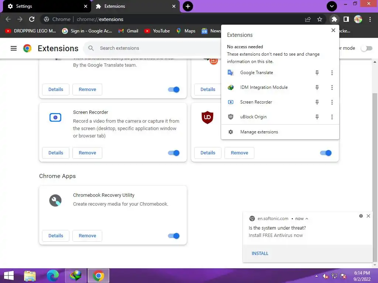
Task: Click the Extensions puzzle icon in toolbar
Action: click(334, 19)
